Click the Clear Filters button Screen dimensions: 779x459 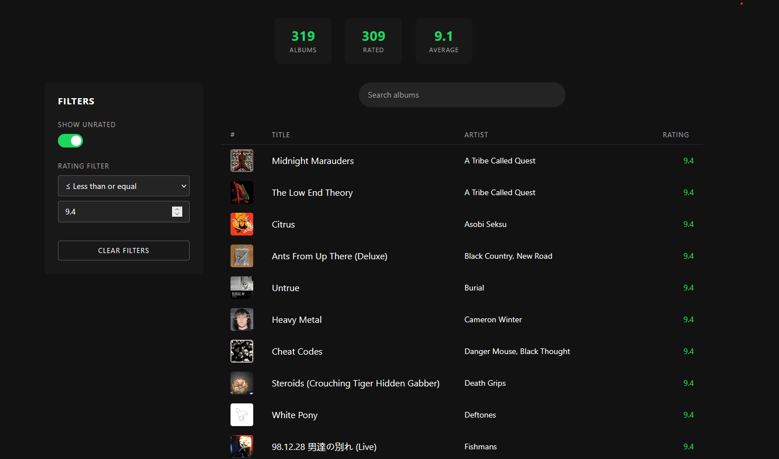pos(124,250)
